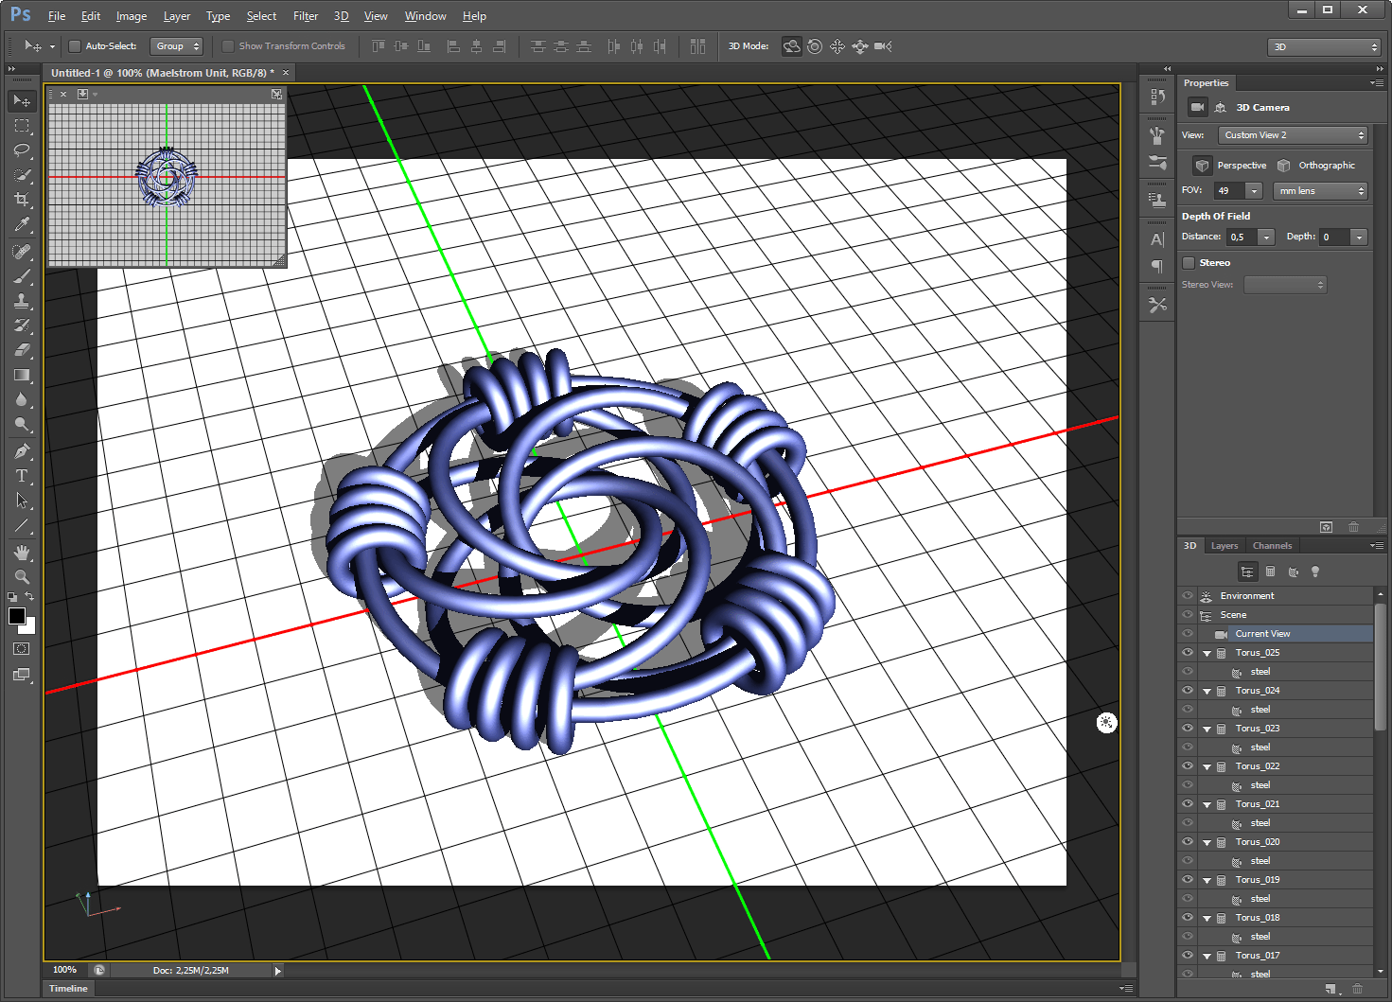Enable the Auto-Select checkbox
The height and width of the screenshot is (1002, 1392).
click(75, 46)
